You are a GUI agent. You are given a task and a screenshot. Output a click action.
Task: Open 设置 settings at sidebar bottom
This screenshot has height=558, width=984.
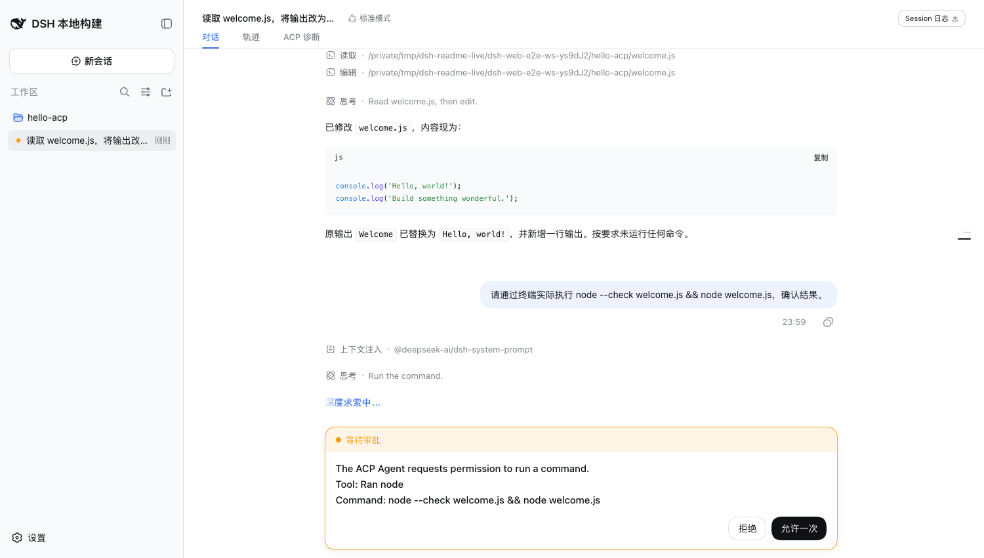click(x=29, y=538)
